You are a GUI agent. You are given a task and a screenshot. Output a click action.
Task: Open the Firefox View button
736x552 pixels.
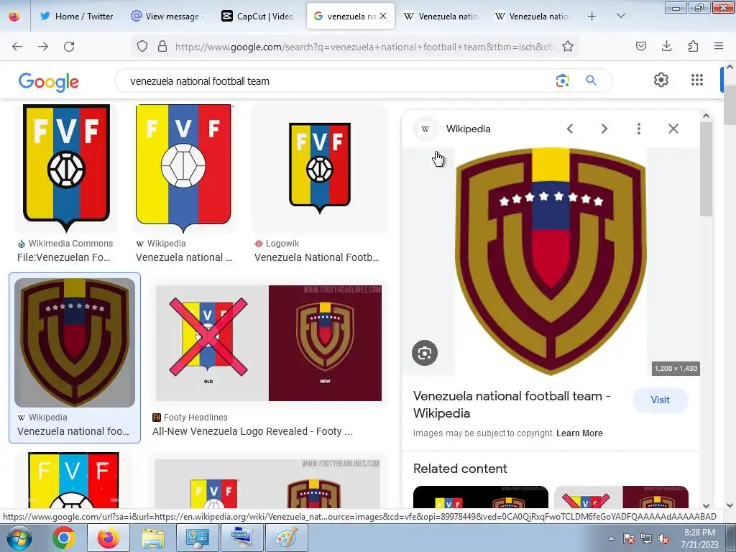pyautogui.click(x=14, y=17)
